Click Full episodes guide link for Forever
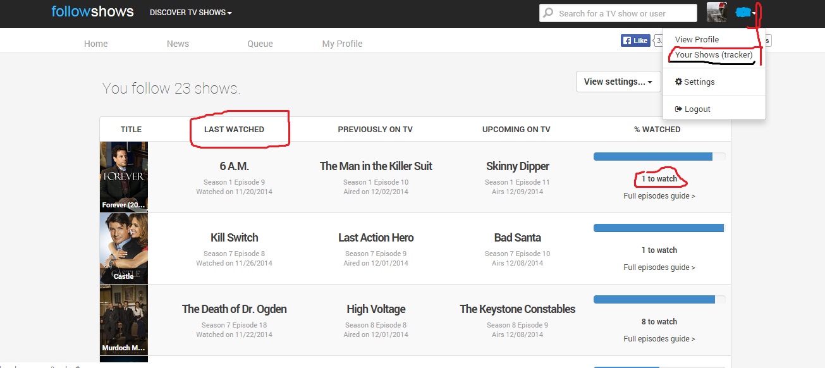This screenshot has width=825, height=368. 659,196
